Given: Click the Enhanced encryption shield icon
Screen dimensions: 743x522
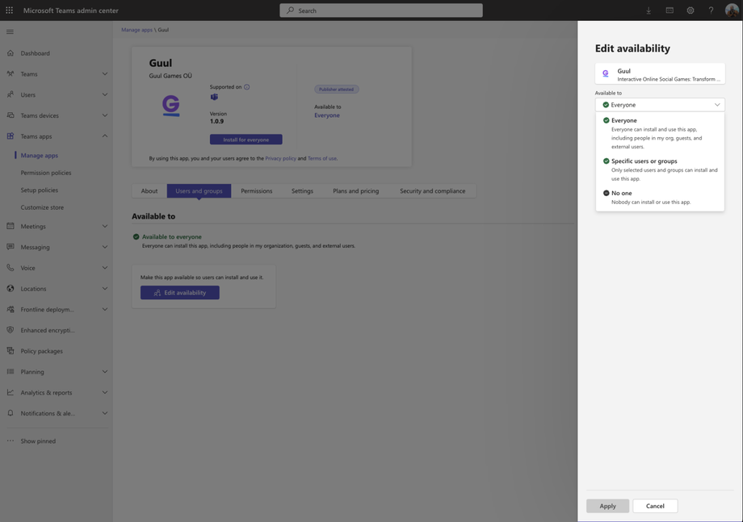Looking at the screenshot, I should coord(10,330).
